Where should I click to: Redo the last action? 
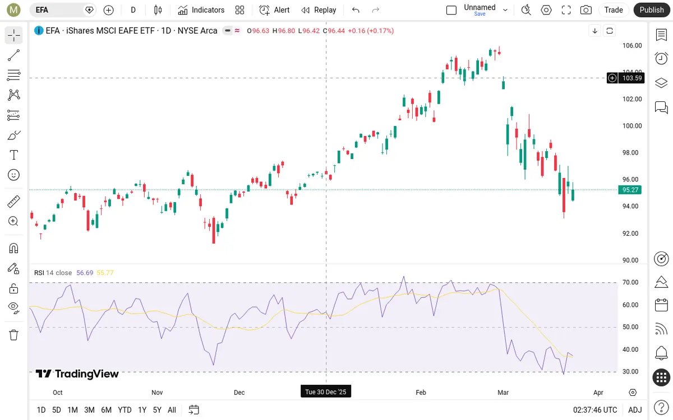(376, 10)
